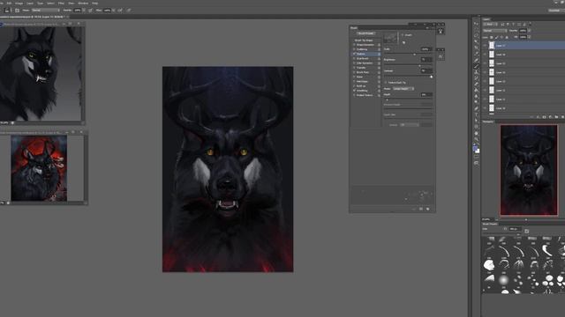Click the Brush Presets button
Screen dimensions: 565x317
[x=365, y=33]
